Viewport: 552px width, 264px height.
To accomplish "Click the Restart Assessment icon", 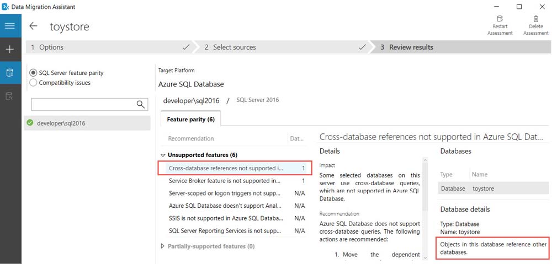I will [500, 20].
